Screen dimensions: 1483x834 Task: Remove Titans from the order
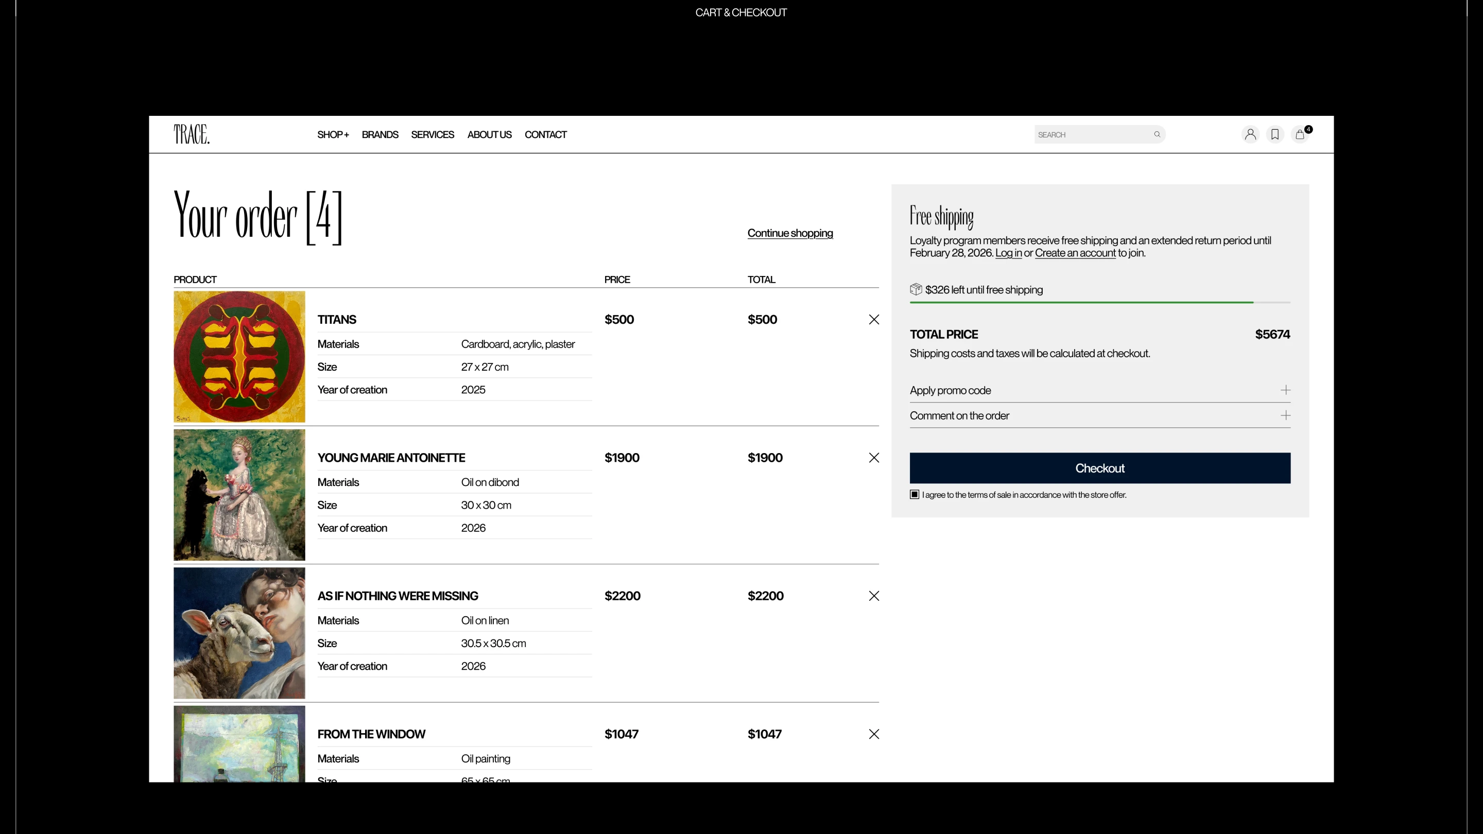pos(873,319)
